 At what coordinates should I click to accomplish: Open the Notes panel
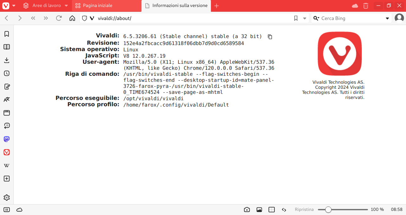(7, 87)
